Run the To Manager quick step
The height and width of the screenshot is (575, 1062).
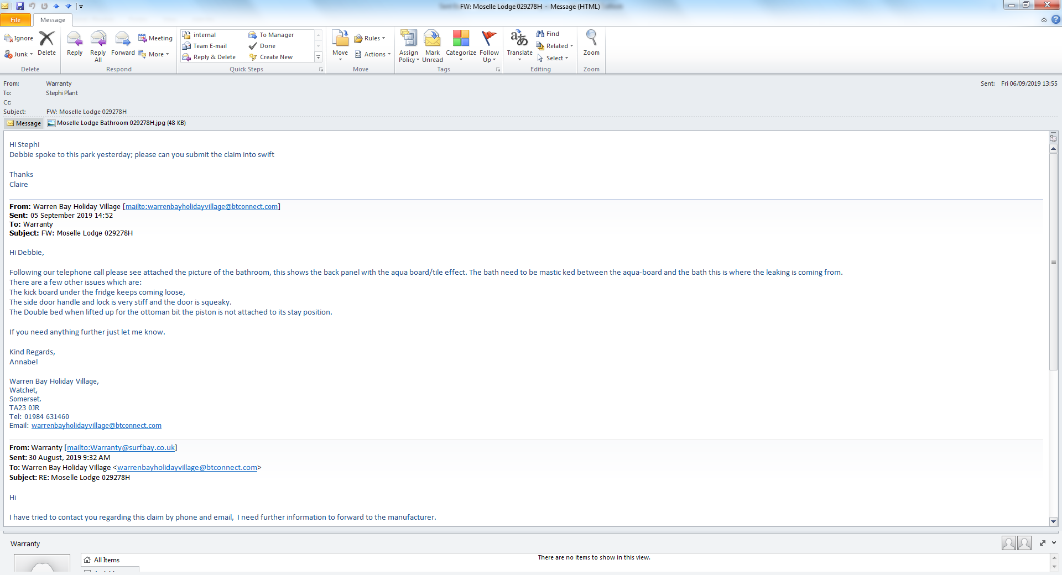pyautogui.click(x=271, y=35)
